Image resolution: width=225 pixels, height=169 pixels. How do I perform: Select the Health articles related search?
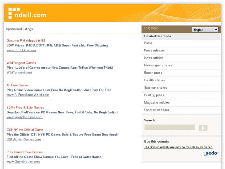click(x=181, y=80)
